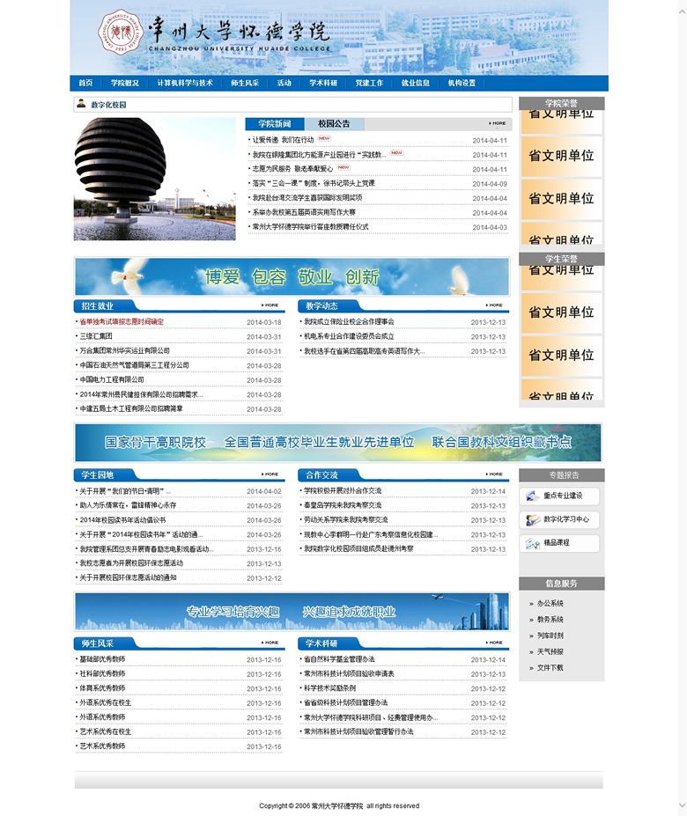Click MORE arrow in 学院新闻 panel

pyautogui.click(x=498, y=123)
